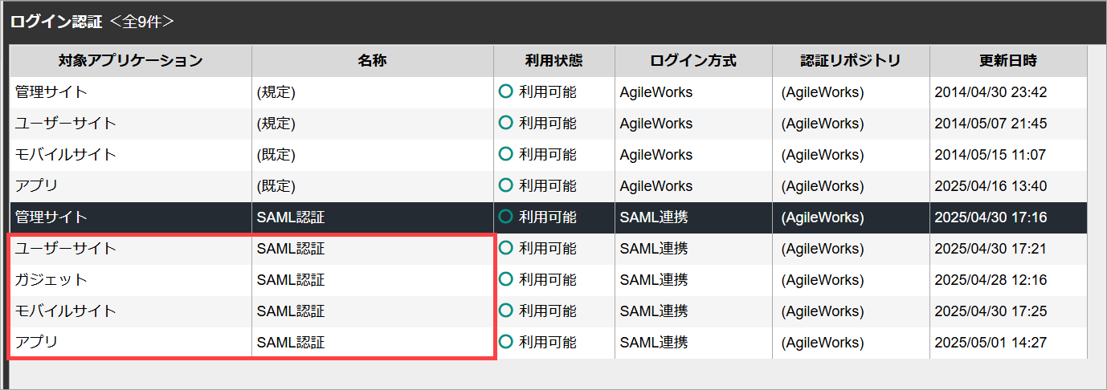Click date 2014/04/30 23:42
The width and height of the screenshot is (1107, 390).
pos(991,92)
